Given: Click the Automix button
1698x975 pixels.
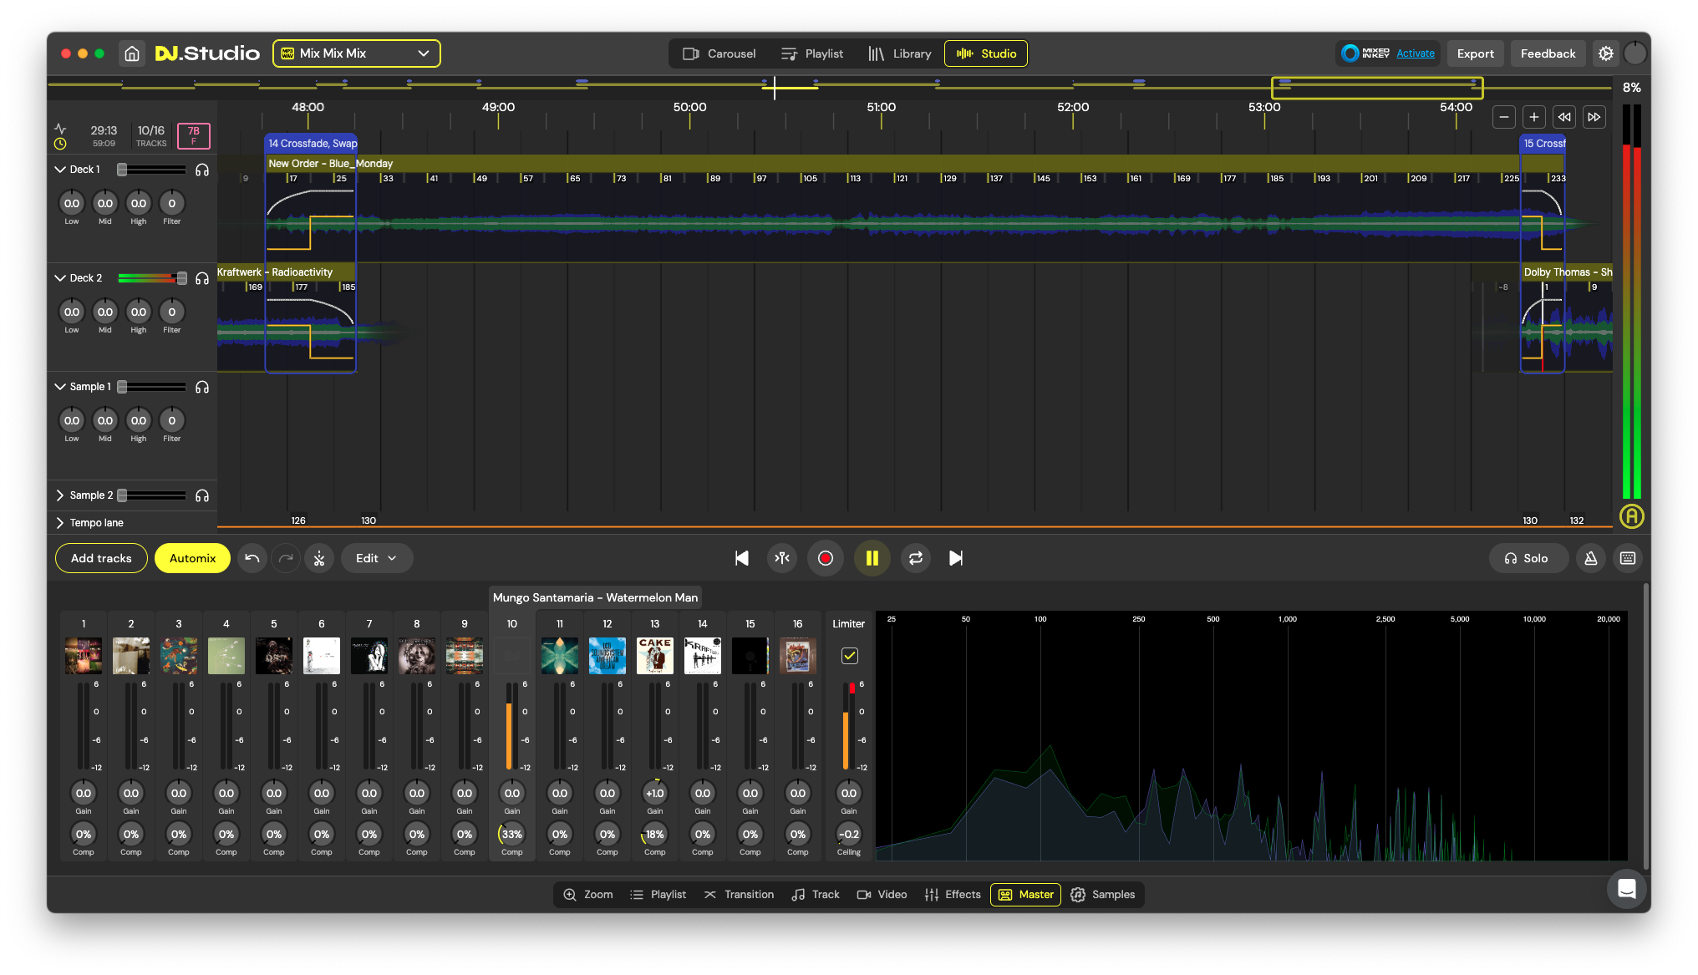Looking at the screenshot, I should tap(192, 558).
